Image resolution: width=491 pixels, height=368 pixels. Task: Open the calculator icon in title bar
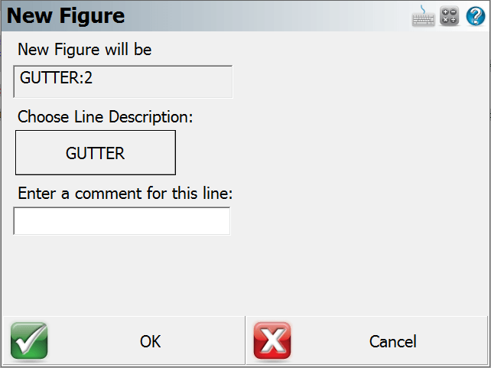pyautogui.click(x=450, y=16)
